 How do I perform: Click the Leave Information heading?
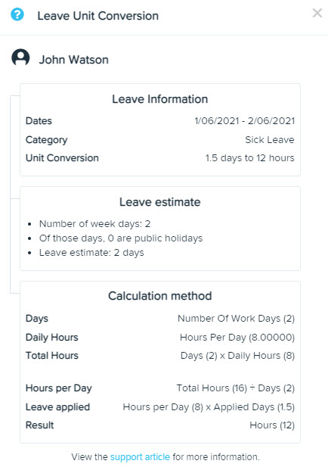click(160, 99)
